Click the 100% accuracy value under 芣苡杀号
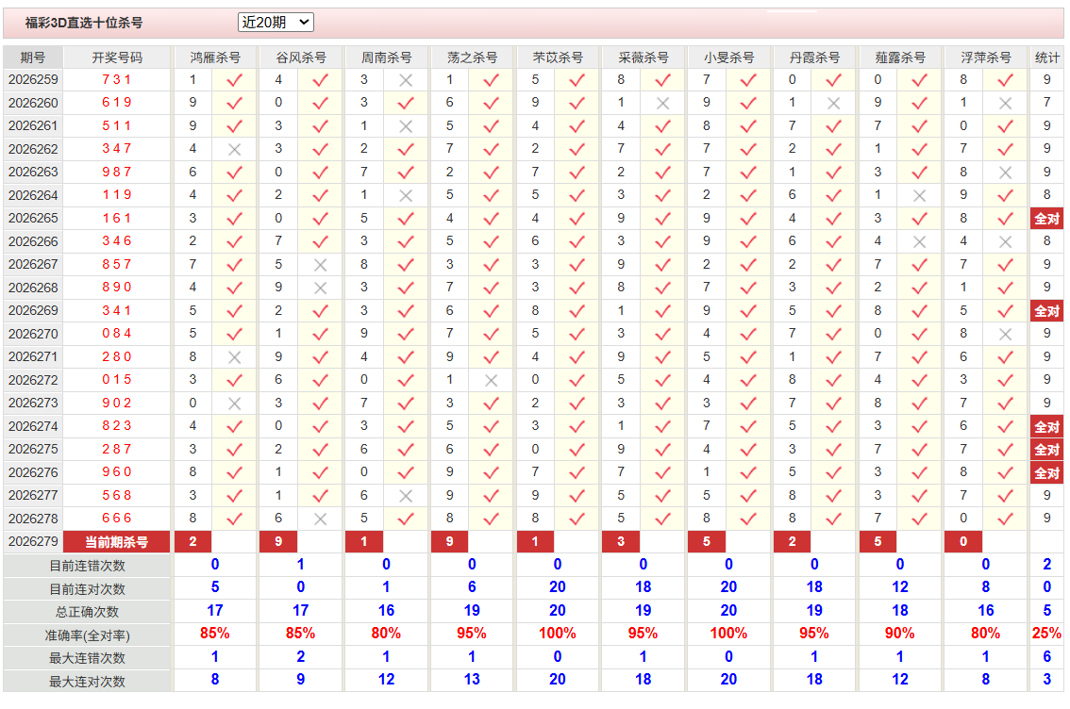 tap(558, 634)
